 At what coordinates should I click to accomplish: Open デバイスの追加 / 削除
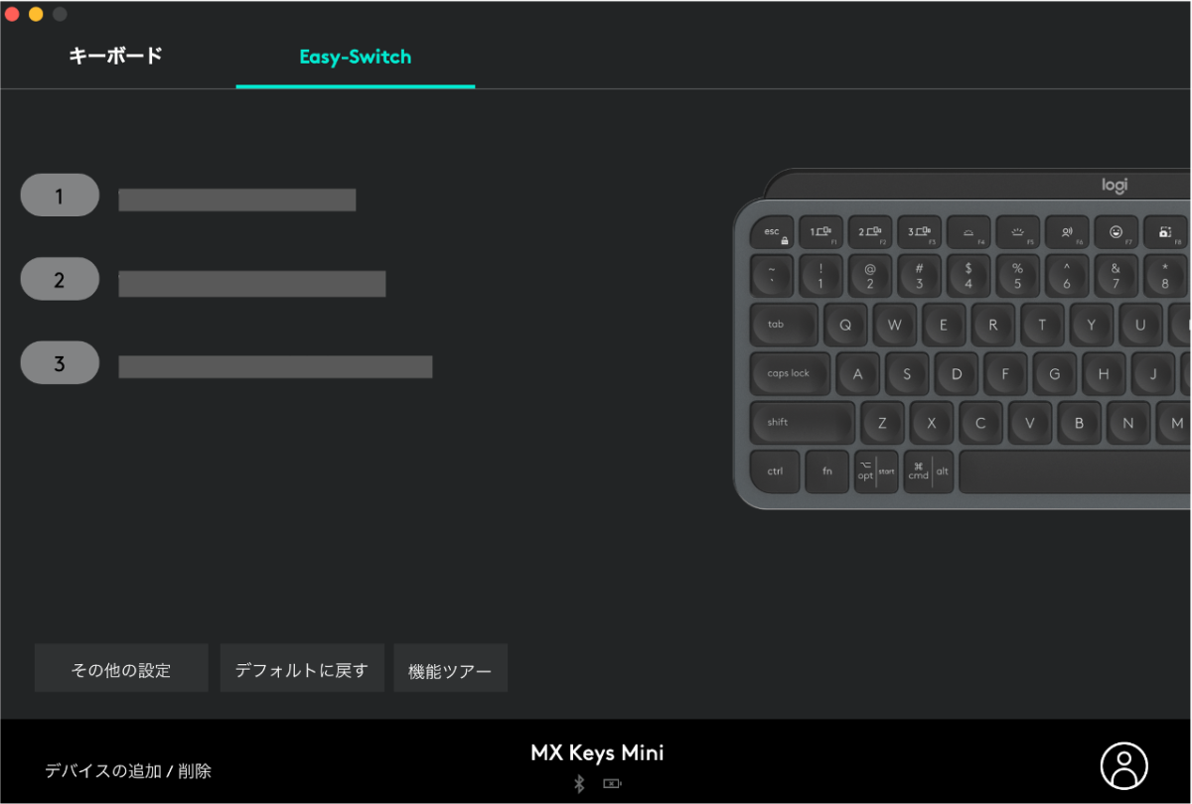(128, 770)
